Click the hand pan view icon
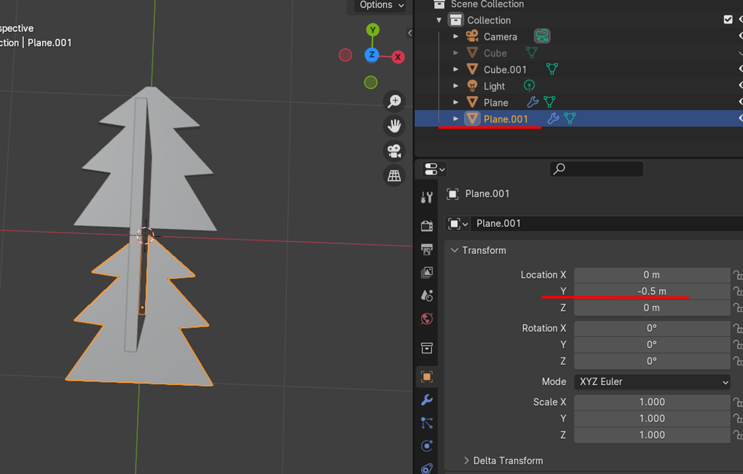 click(394, 126)
